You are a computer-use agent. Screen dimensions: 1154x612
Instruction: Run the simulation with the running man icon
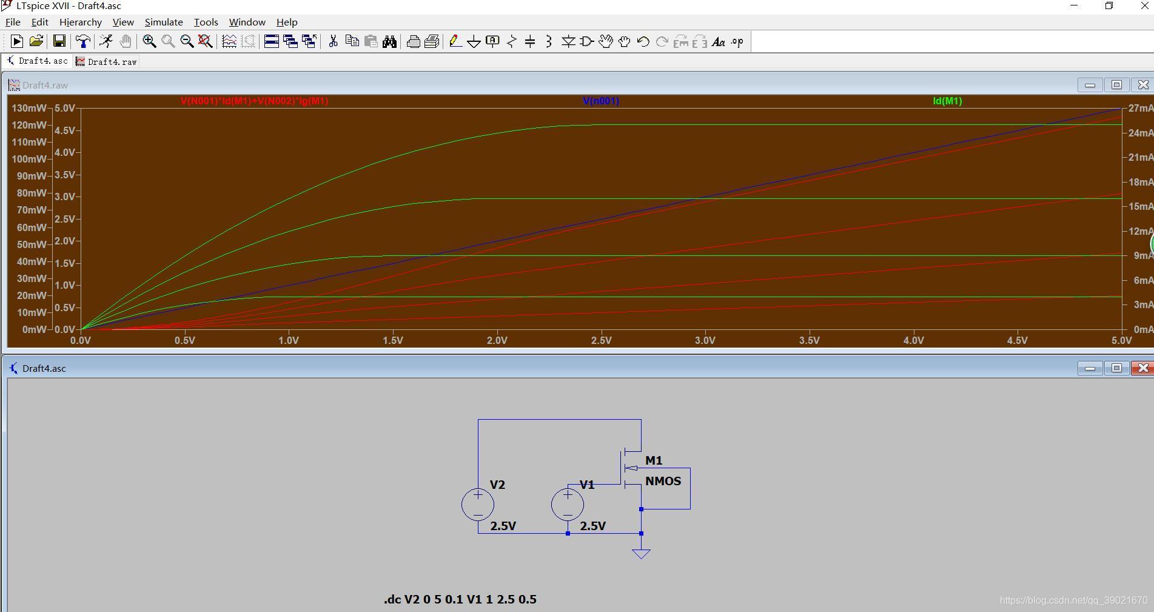pos(106,41)
